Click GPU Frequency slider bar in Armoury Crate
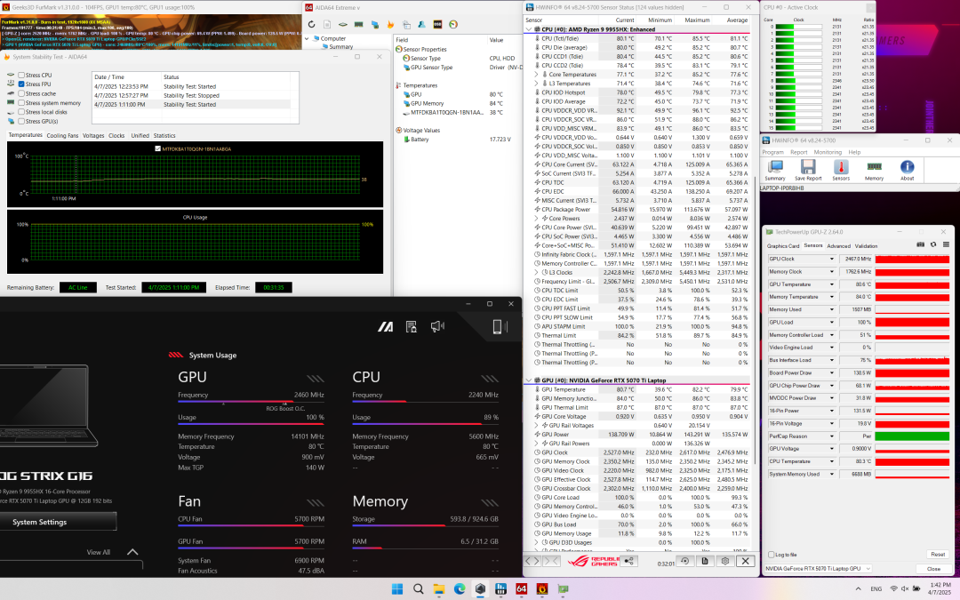960x600 pixels. pos(251,403)
